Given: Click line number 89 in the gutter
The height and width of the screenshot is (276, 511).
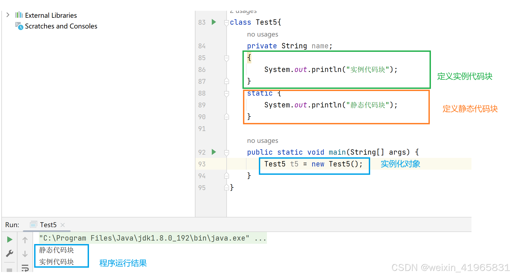Looking at the screenshot, I should 202,105.
